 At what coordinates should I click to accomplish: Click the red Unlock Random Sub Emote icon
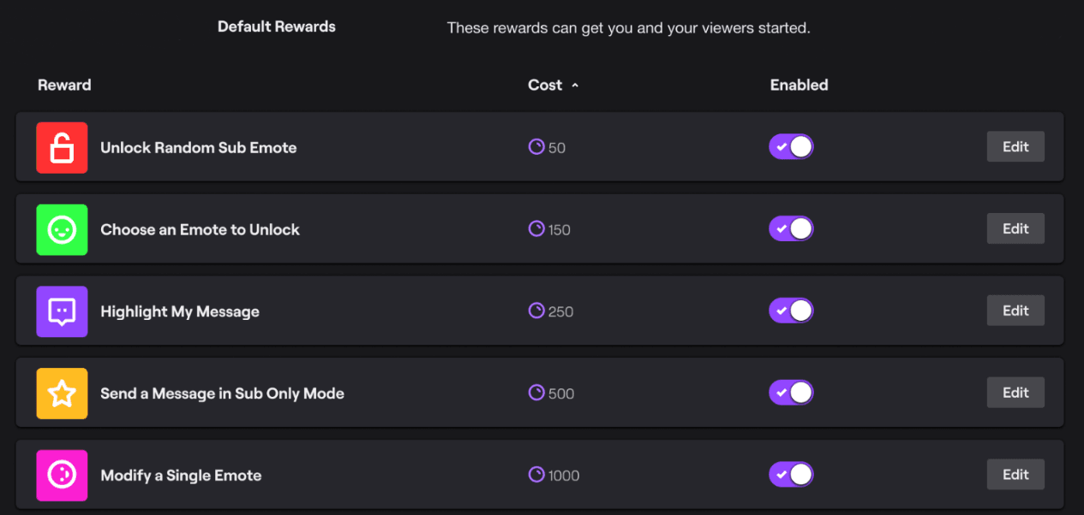point(62,148)
